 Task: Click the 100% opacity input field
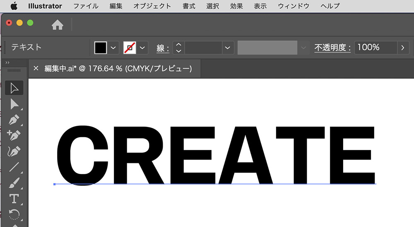tap(376, 48)
